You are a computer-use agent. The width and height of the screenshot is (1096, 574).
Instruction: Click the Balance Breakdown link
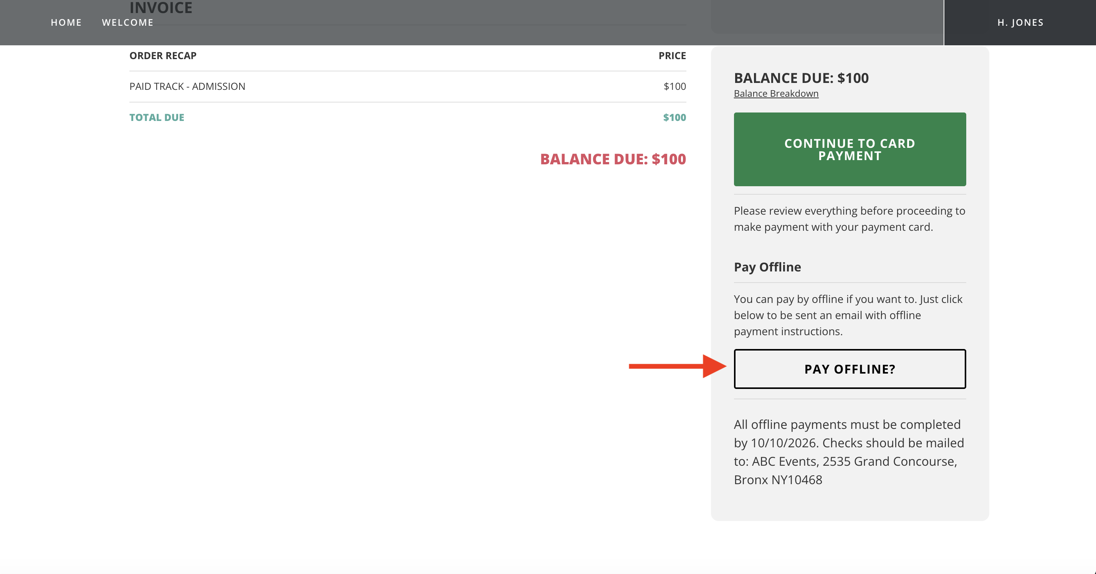(775, 94)
